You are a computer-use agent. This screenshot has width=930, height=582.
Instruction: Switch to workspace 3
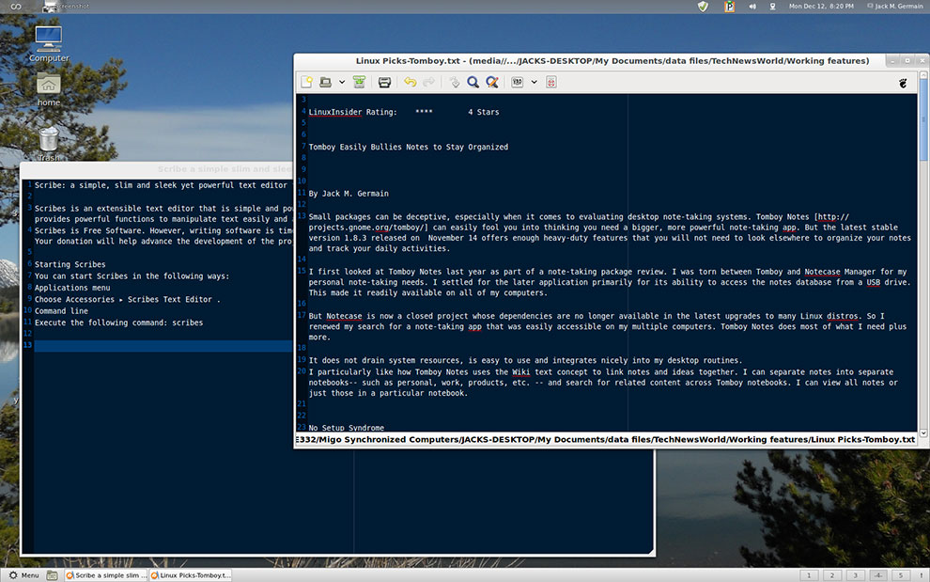[x=855, y=574]
